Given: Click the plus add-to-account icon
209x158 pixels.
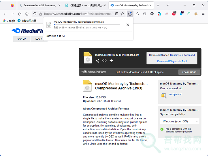Looking at the screenshot, I should pos(111,61).
